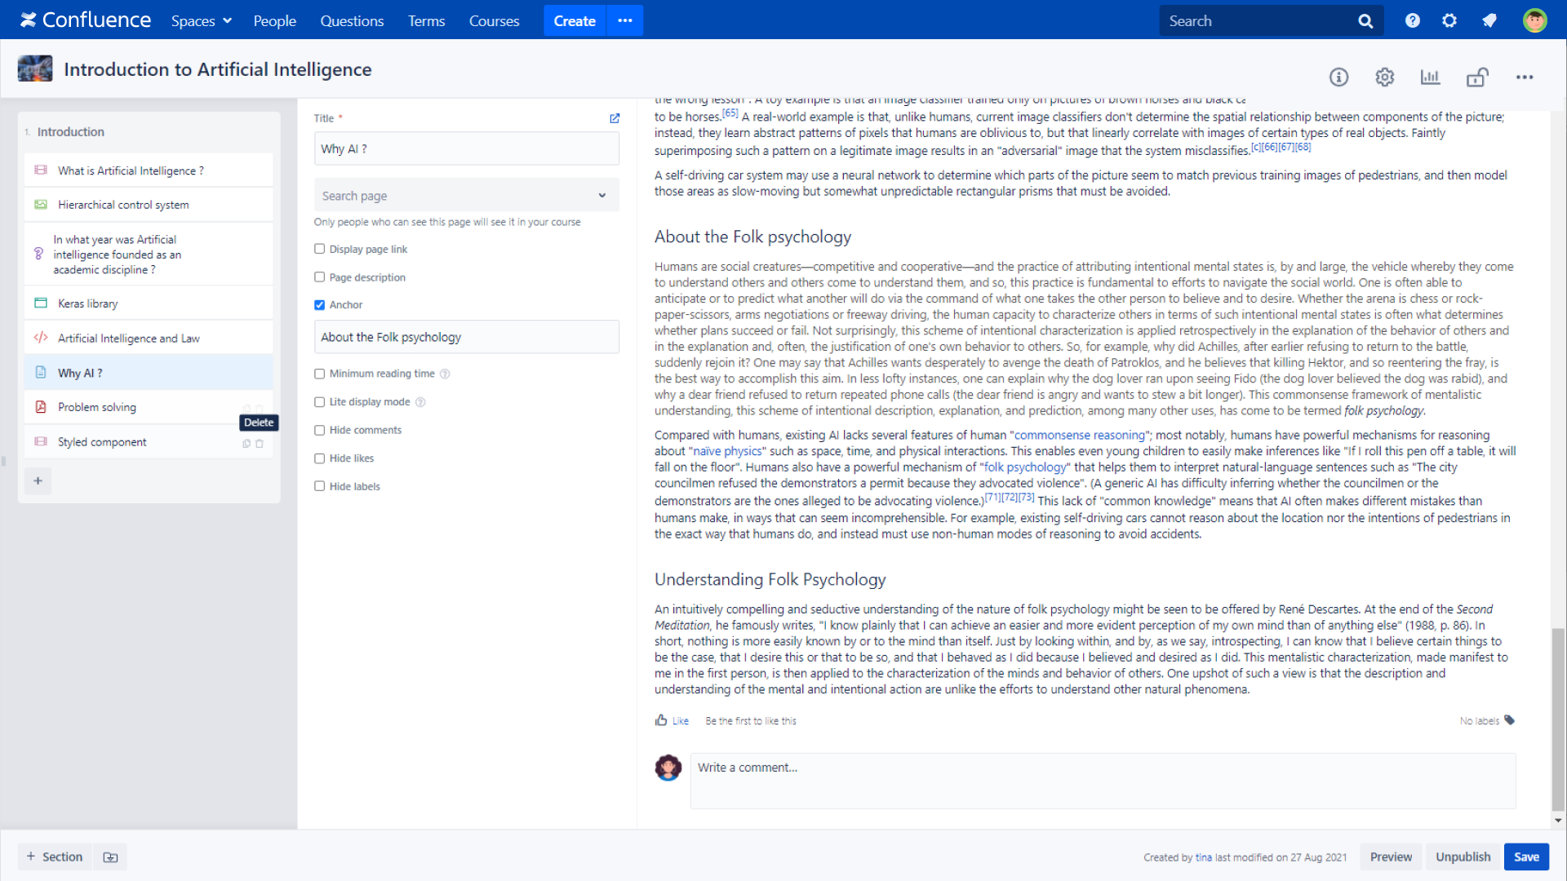Open external link icon beside Title
Image resolution: width=1567 pixels, height=881 pixels.
(615, 118)
